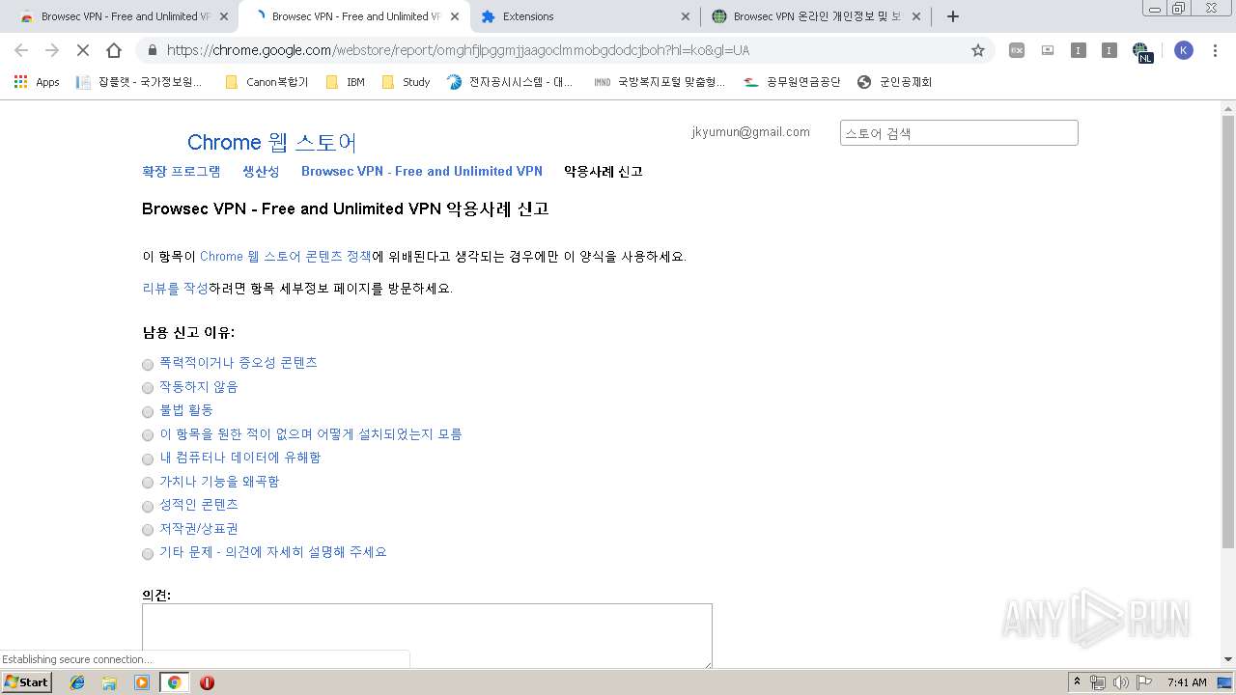This screenshot has width=1236, height=695.
Task: Open the Chrome home page
Action: click(114, 50)
